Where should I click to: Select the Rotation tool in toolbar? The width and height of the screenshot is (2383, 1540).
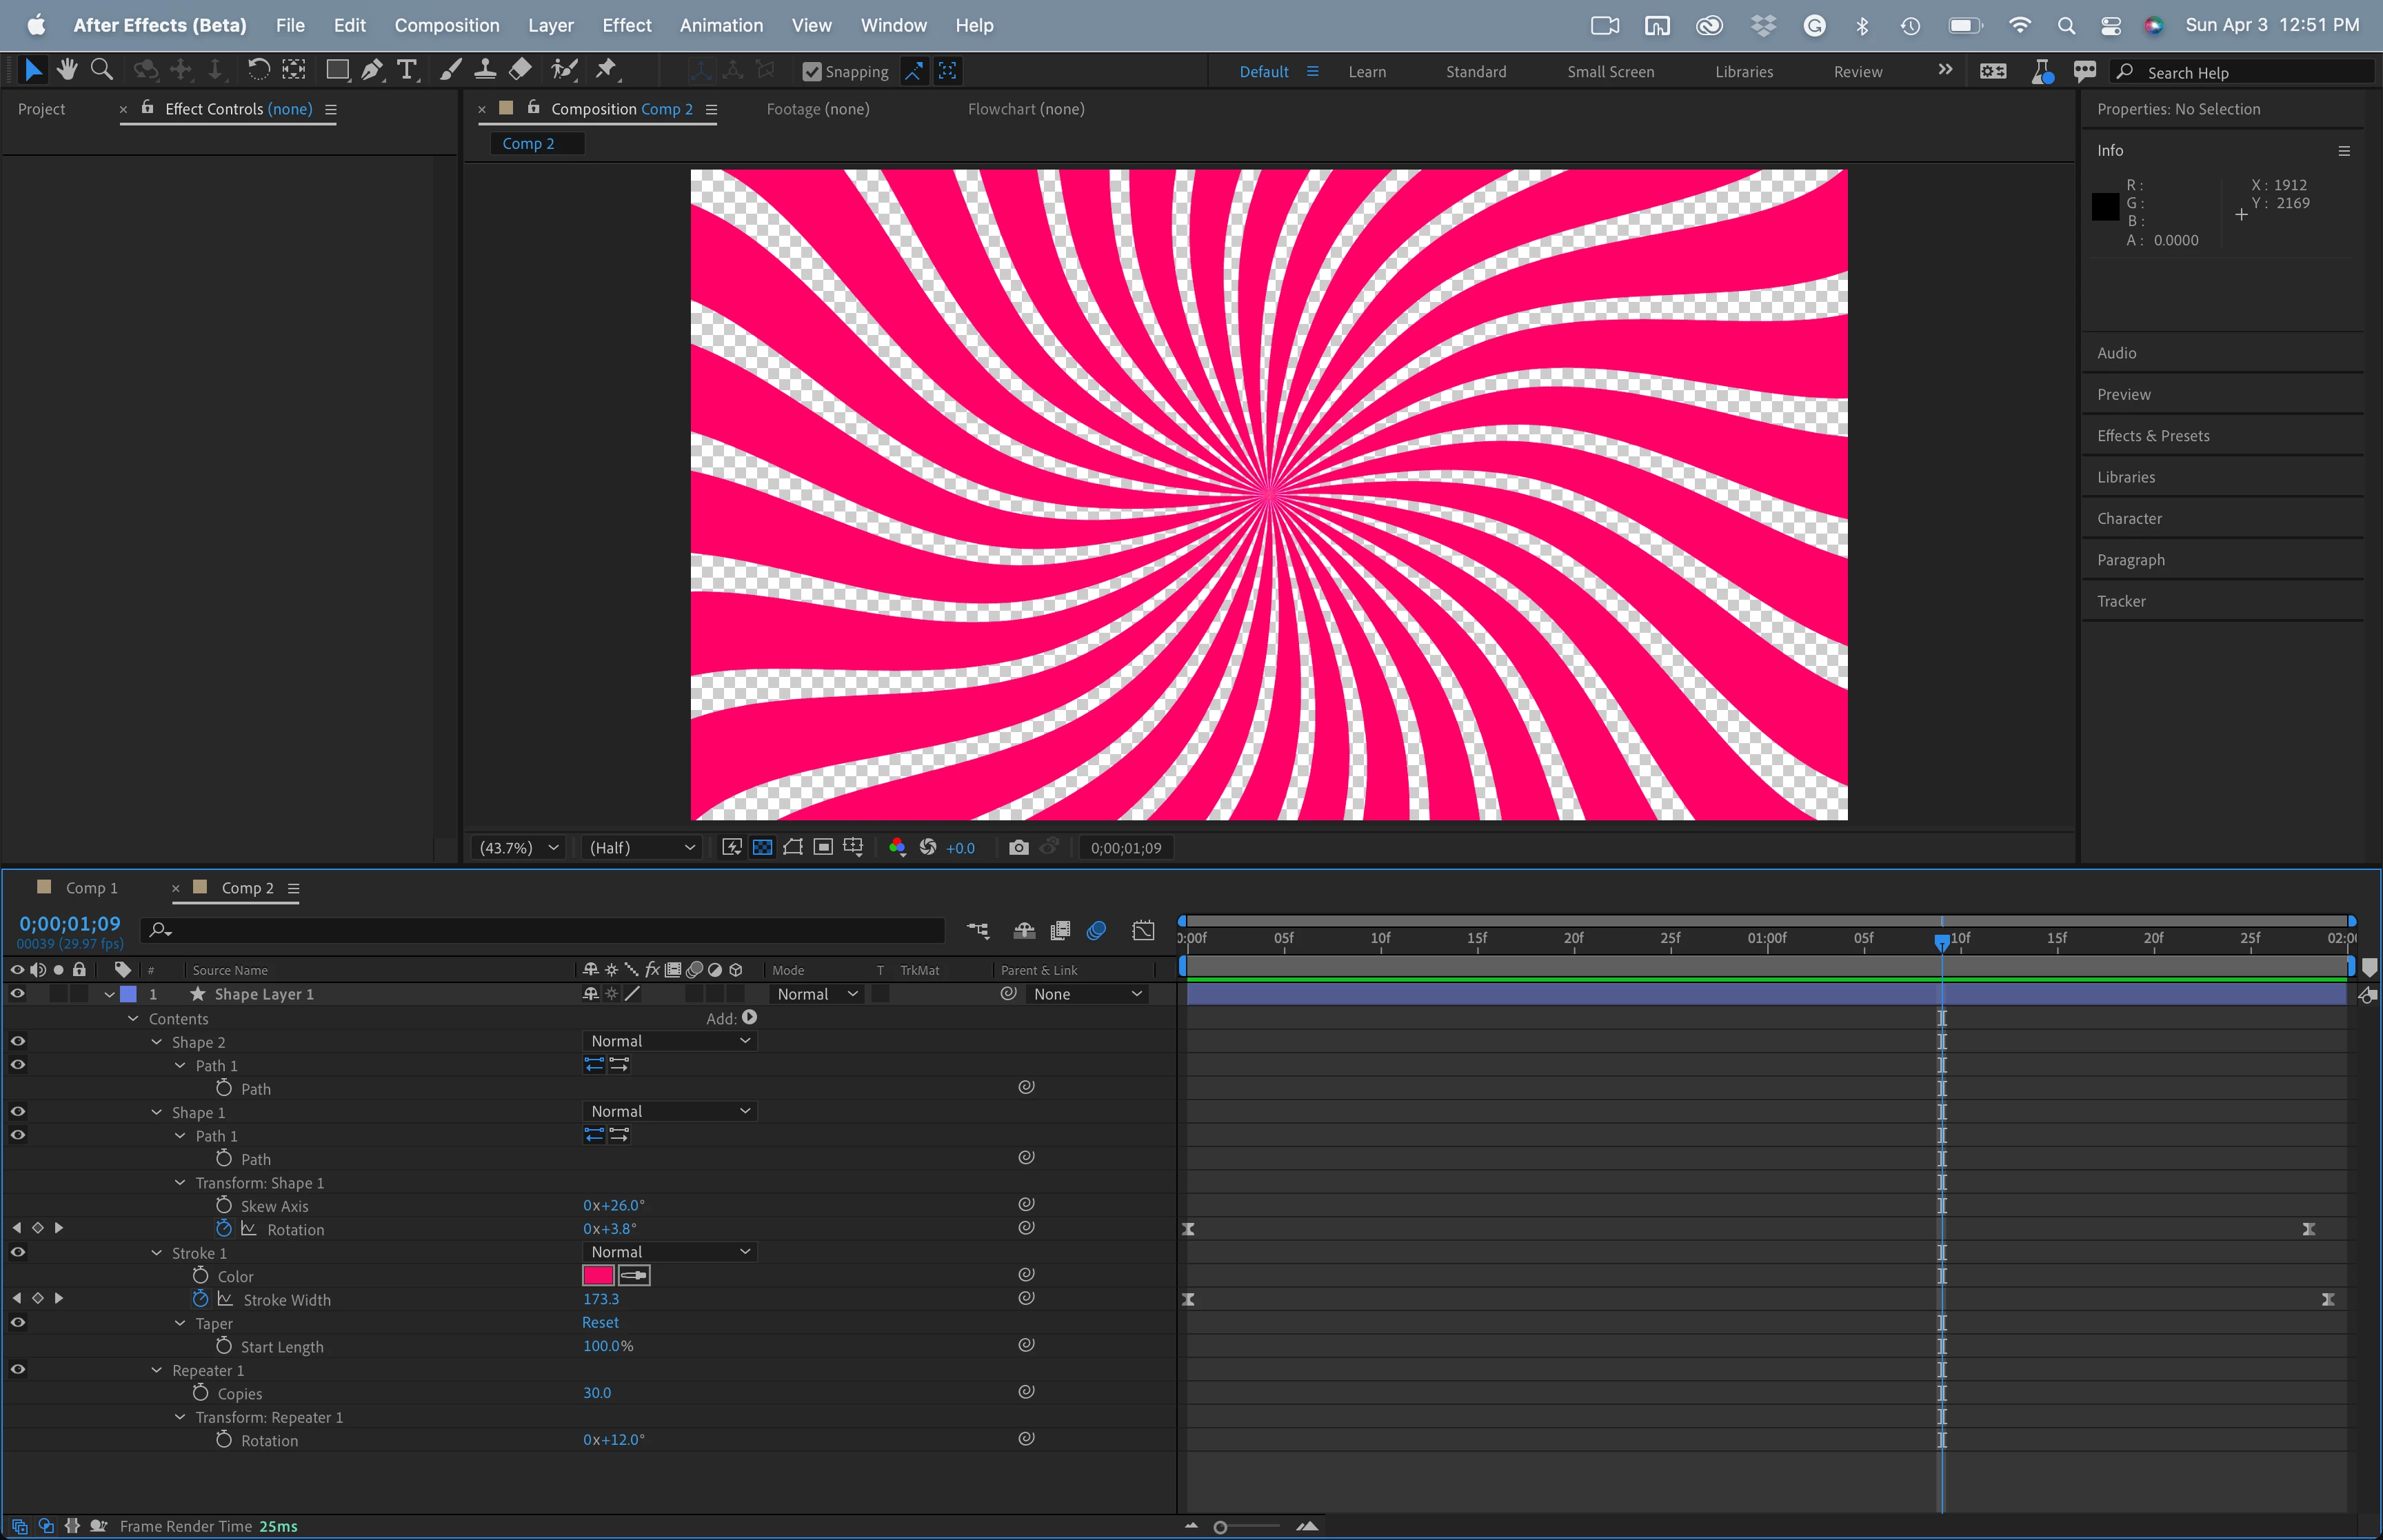[258, 70]
